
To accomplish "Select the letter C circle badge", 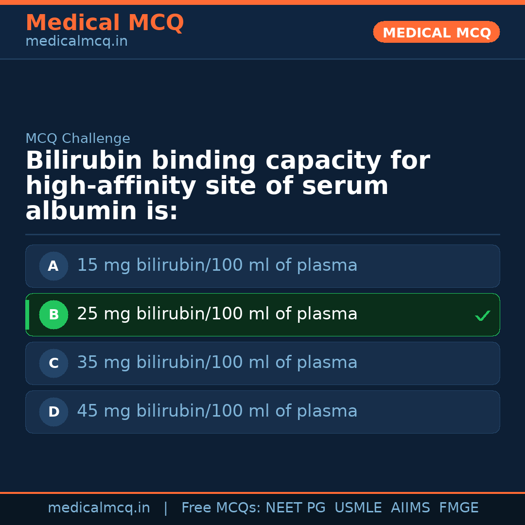I will pyautogui.click(x=53, y=364).
